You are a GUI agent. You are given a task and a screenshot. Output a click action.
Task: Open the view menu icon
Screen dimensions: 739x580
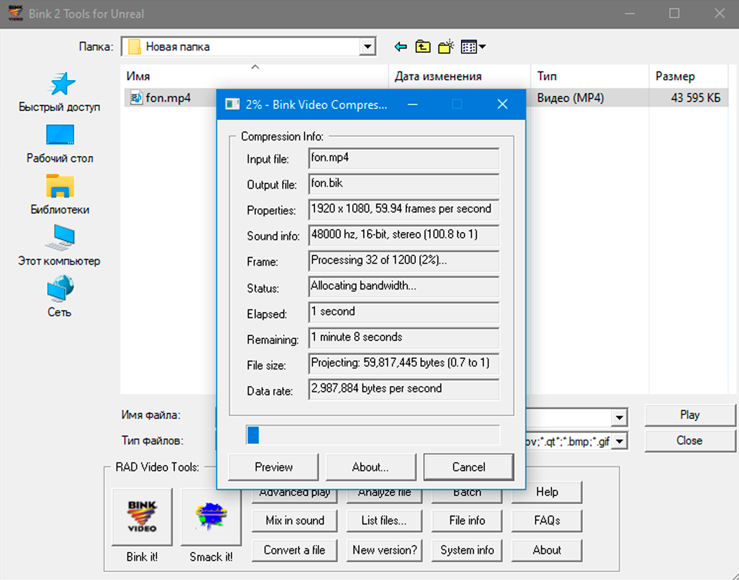point(473,47)
